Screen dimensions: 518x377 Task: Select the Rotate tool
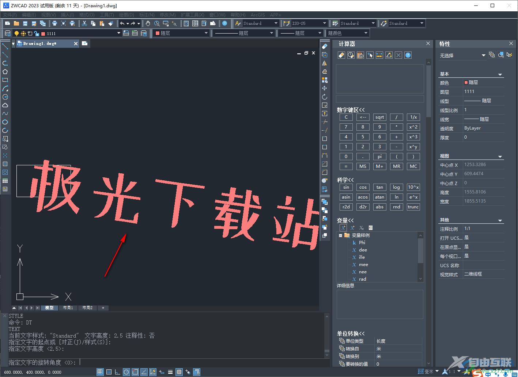[x=324, y=97]
